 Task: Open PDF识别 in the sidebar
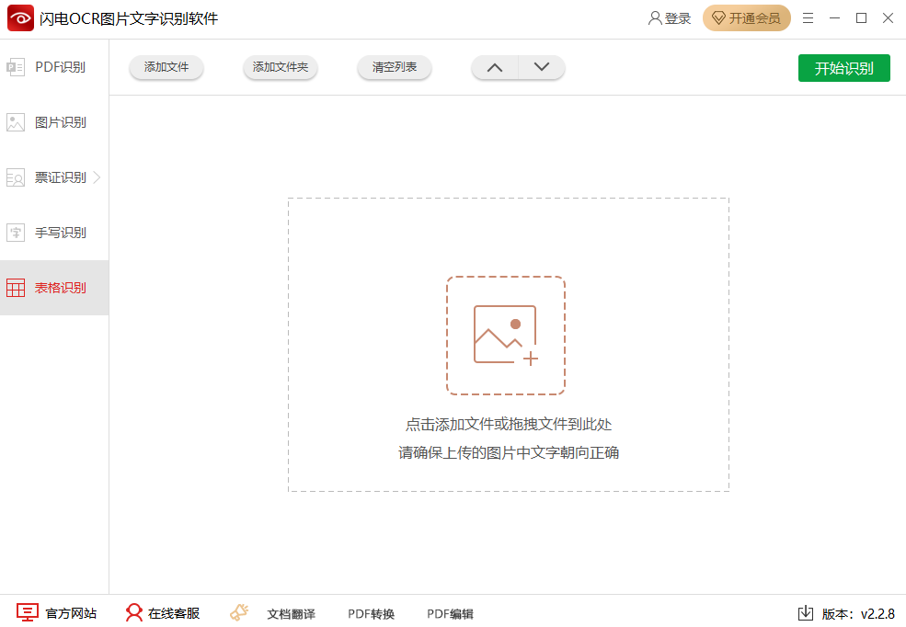point(54,67)
